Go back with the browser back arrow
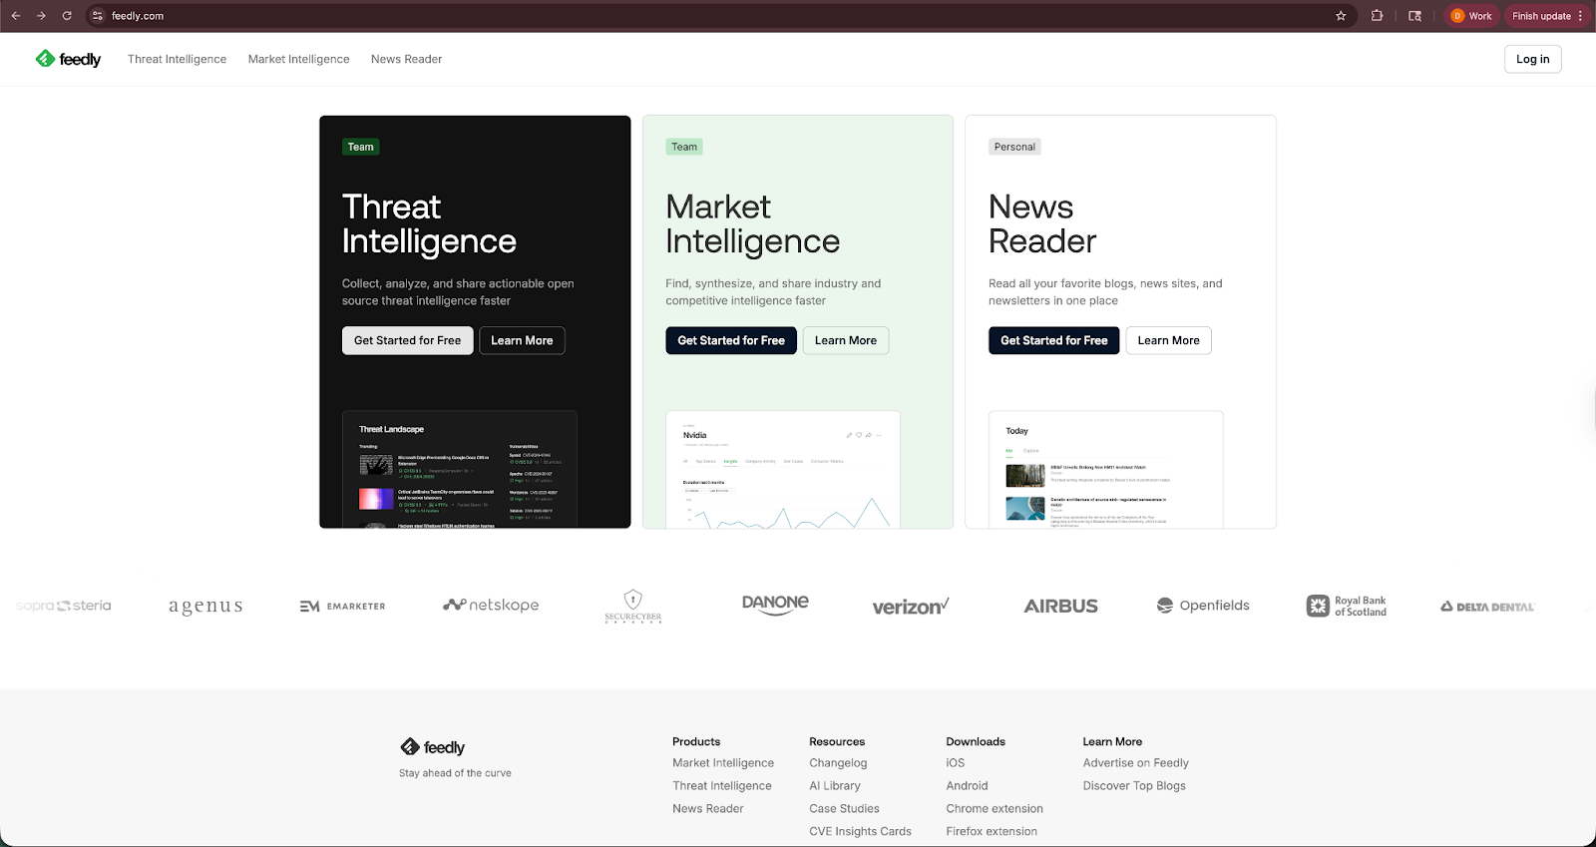 [x=16, y=16]
